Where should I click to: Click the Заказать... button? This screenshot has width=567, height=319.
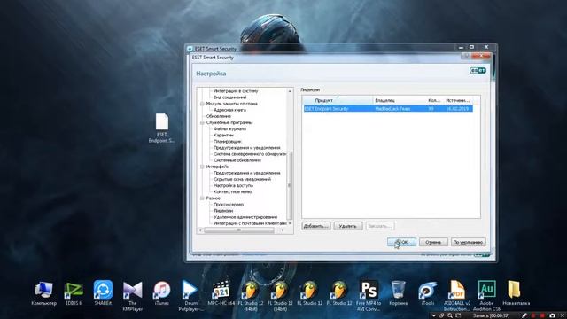(x=380, y=226)
